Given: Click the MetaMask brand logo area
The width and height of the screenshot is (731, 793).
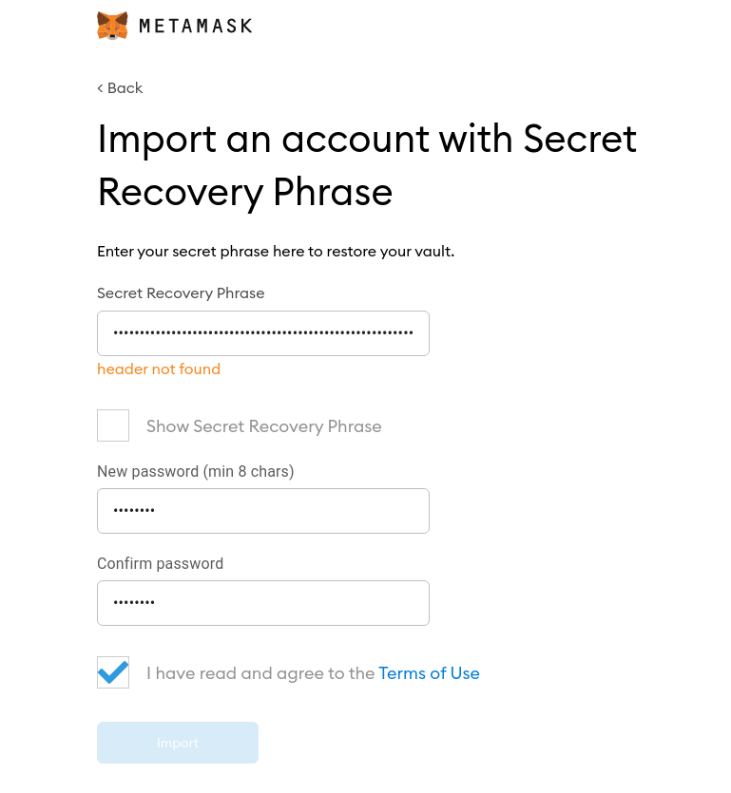Looking at the screenshot, I should pos(174,25).
